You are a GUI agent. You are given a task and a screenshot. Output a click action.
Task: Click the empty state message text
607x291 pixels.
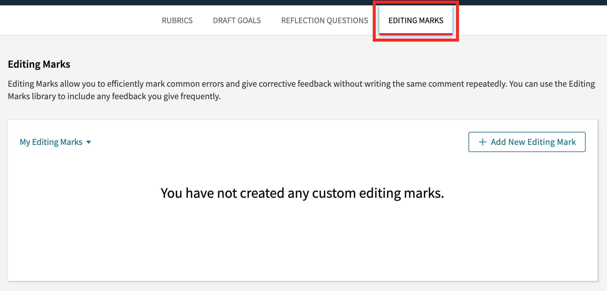(302, 193)
